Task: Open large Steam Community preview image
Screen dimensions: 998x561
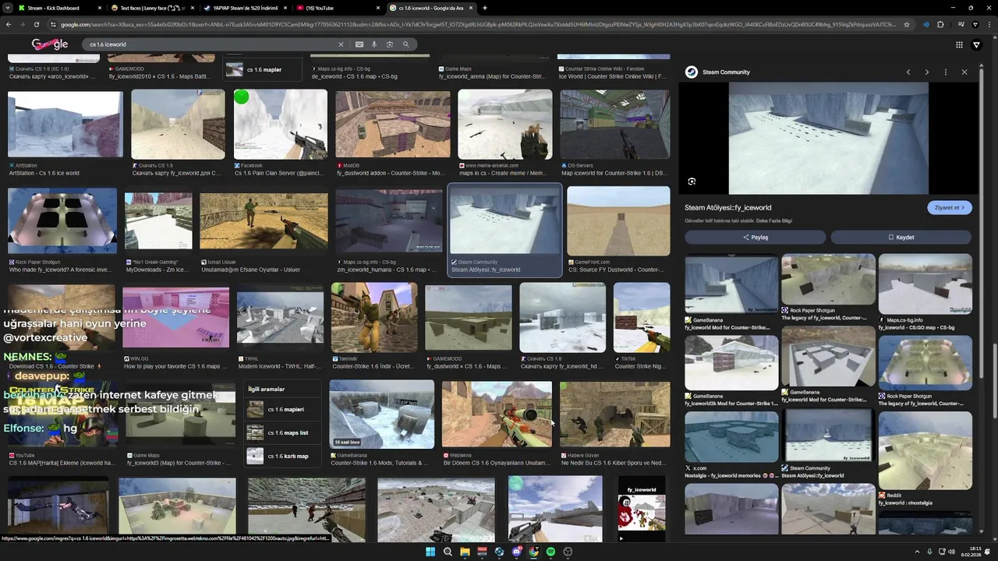Action: tap(828, 138)
